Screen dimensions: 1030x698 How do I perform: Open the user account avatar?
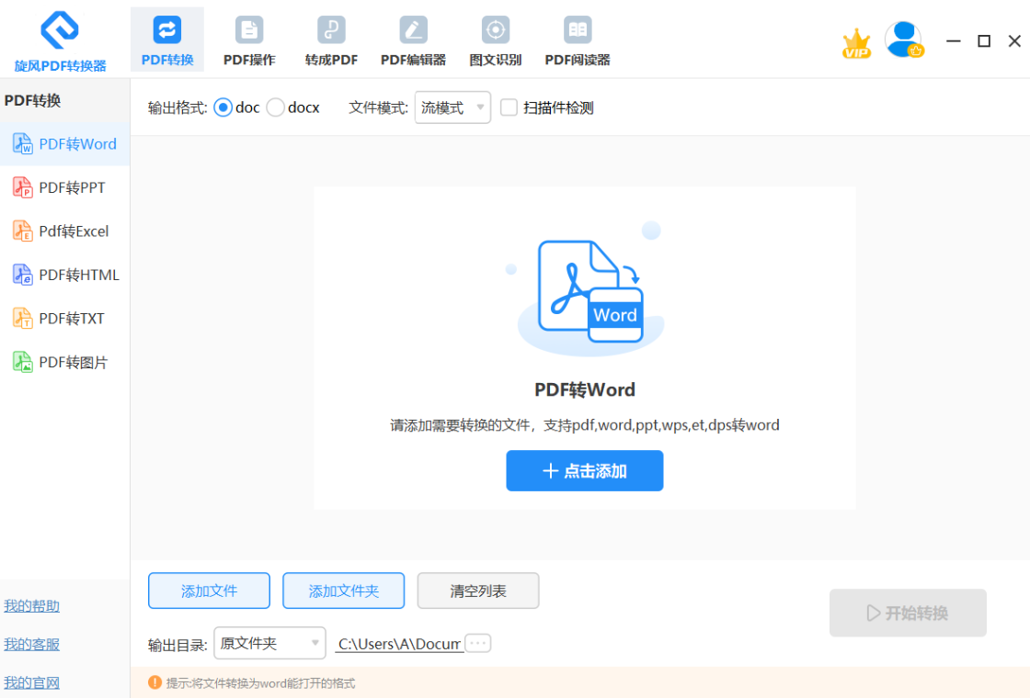pyautogui.click(x=903, y=39)
